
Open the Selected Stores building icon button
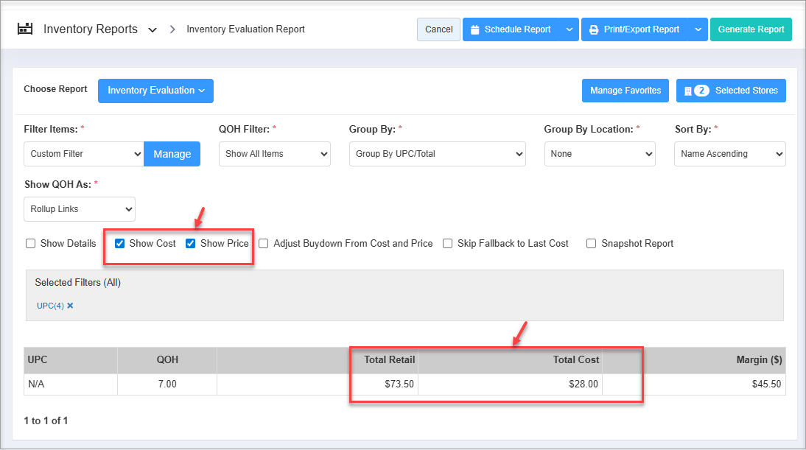point(731,91)
